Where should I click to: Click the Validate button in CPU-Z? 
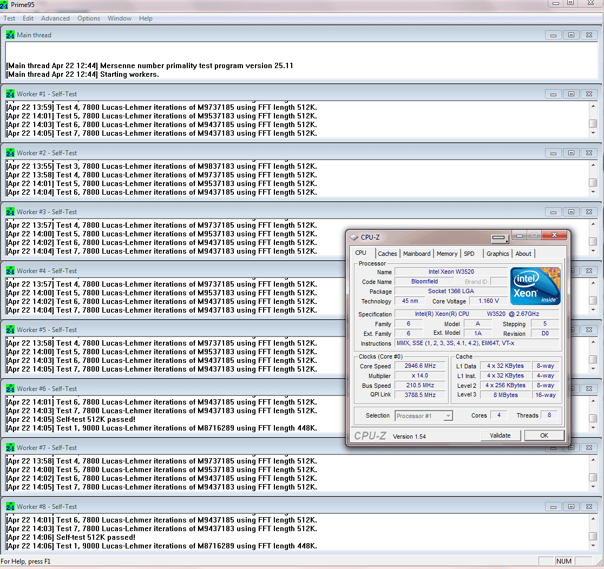click(501, 435)
